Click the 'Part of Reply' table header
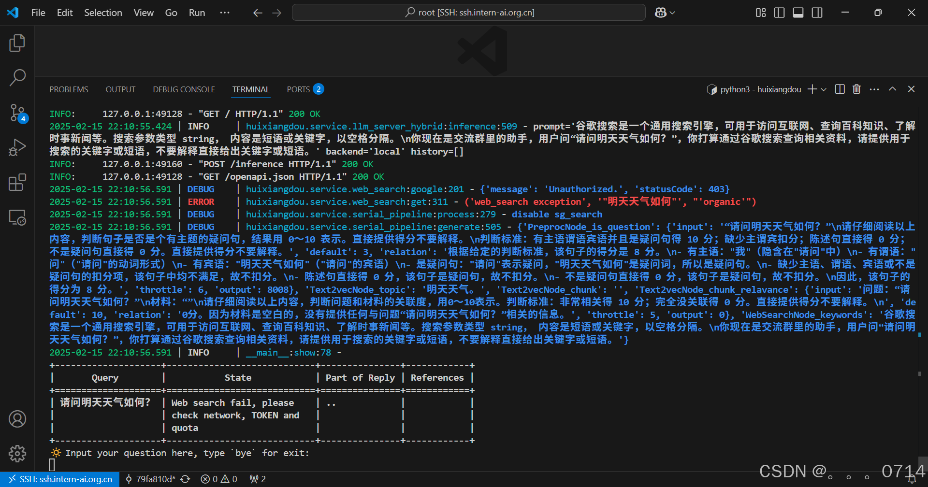The width and height of the screenshot is (928, 487). 360,378
